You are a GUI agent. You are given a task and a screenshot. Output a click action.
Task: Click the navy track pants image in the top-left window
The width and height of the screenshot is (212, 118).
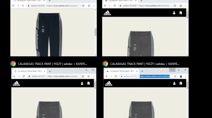[44, 32]
